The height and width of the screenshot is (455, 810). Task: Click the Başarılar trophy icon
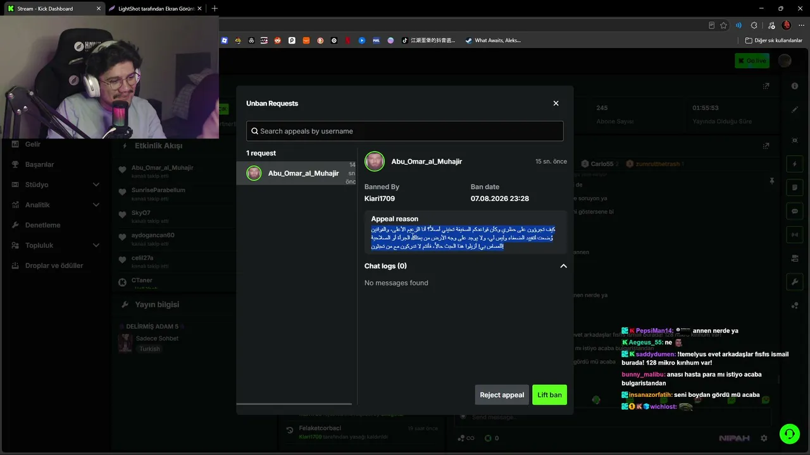15,164
